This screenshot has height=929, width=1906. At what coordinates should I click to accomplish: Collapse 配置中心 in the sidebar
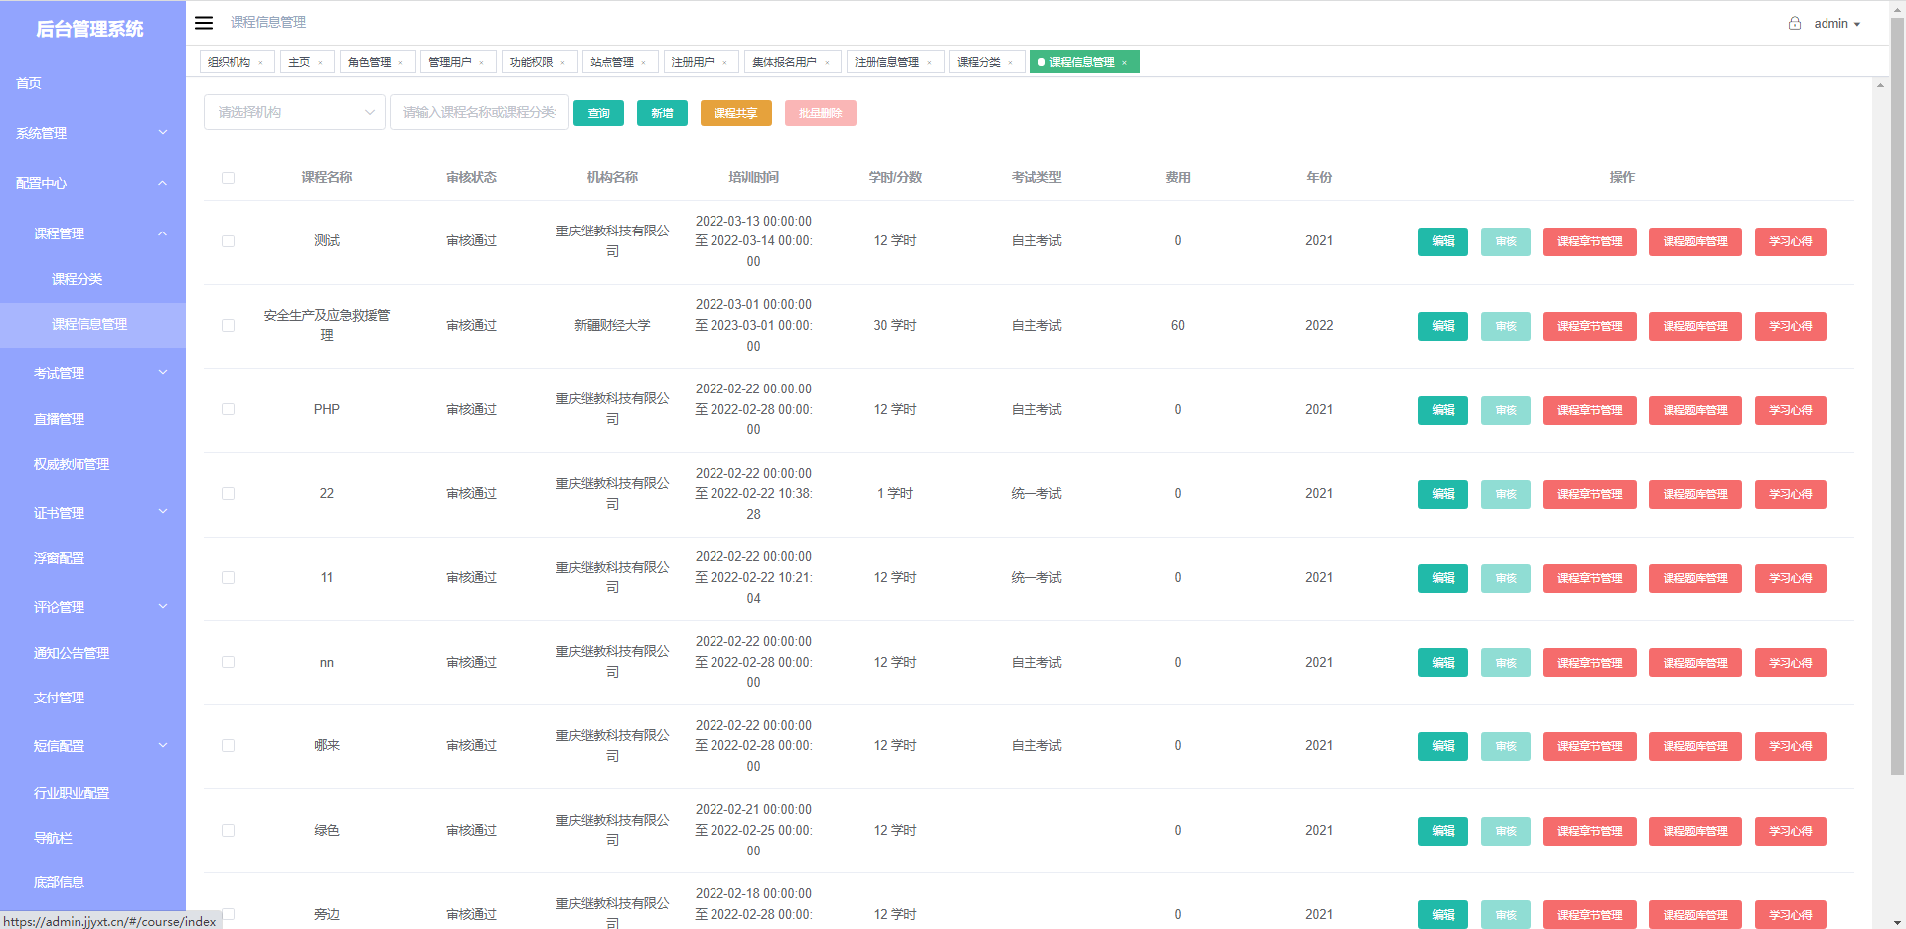pyautogui.click(x=92, y=183)
